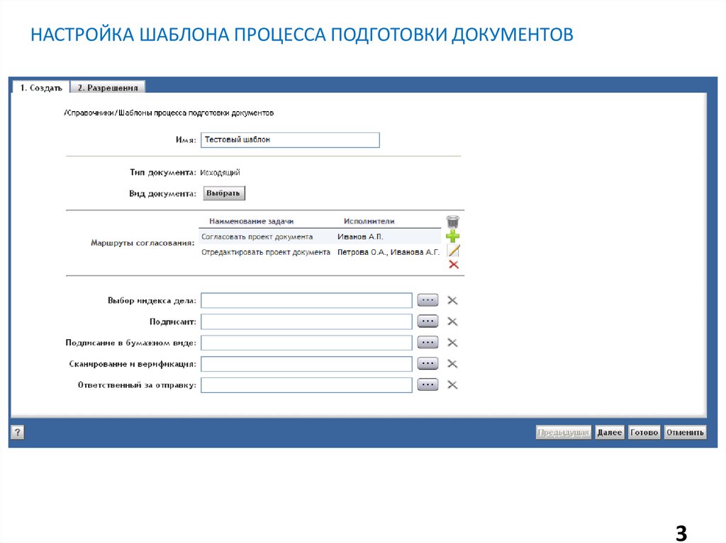Add a new approval route via green plus
Viewport: 726px width, 543px height.
(452, 235)
